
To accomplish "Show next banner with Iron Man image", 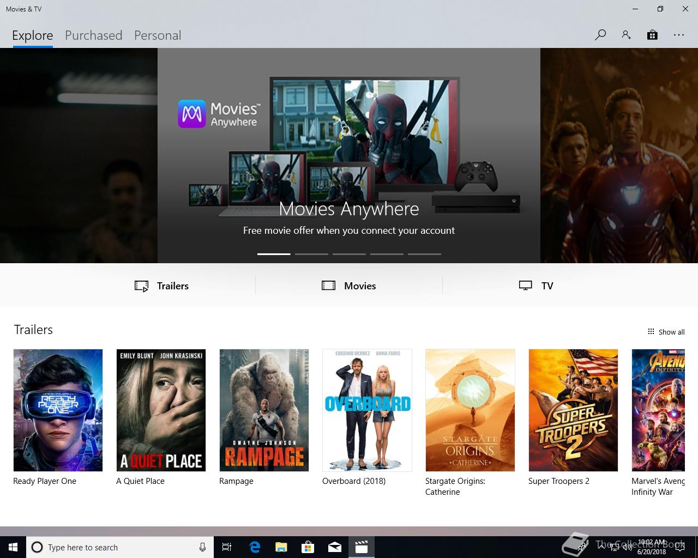I will coord(619,155).
